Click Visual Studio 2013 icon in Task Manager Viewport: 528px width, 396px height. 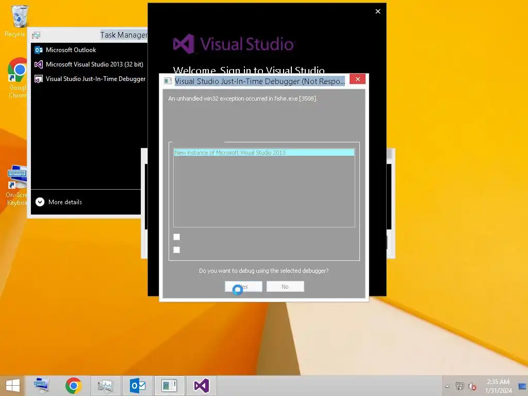[x=39, y=64]
